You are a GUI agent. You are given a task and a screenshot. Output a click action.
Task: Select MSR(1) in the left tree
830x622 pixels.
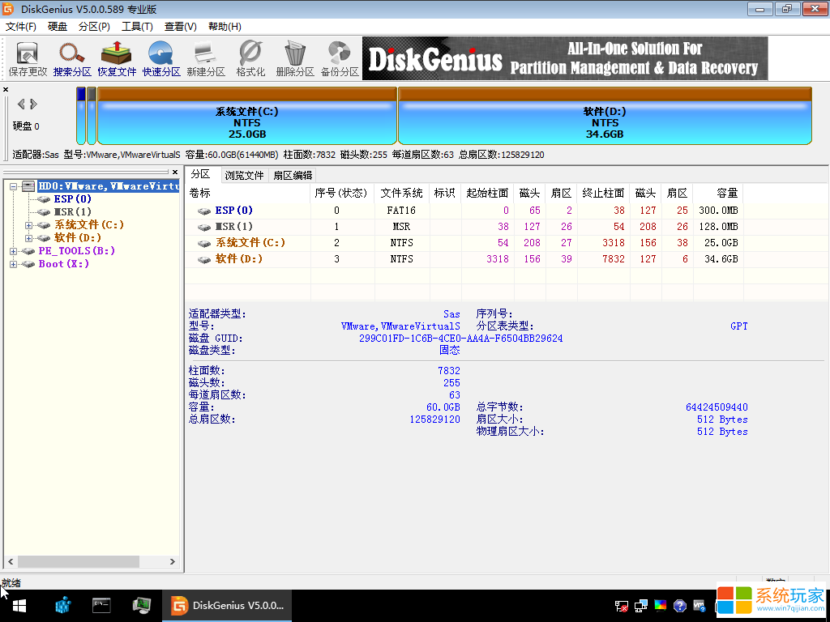pyautogui.click(x=72, y=211)
